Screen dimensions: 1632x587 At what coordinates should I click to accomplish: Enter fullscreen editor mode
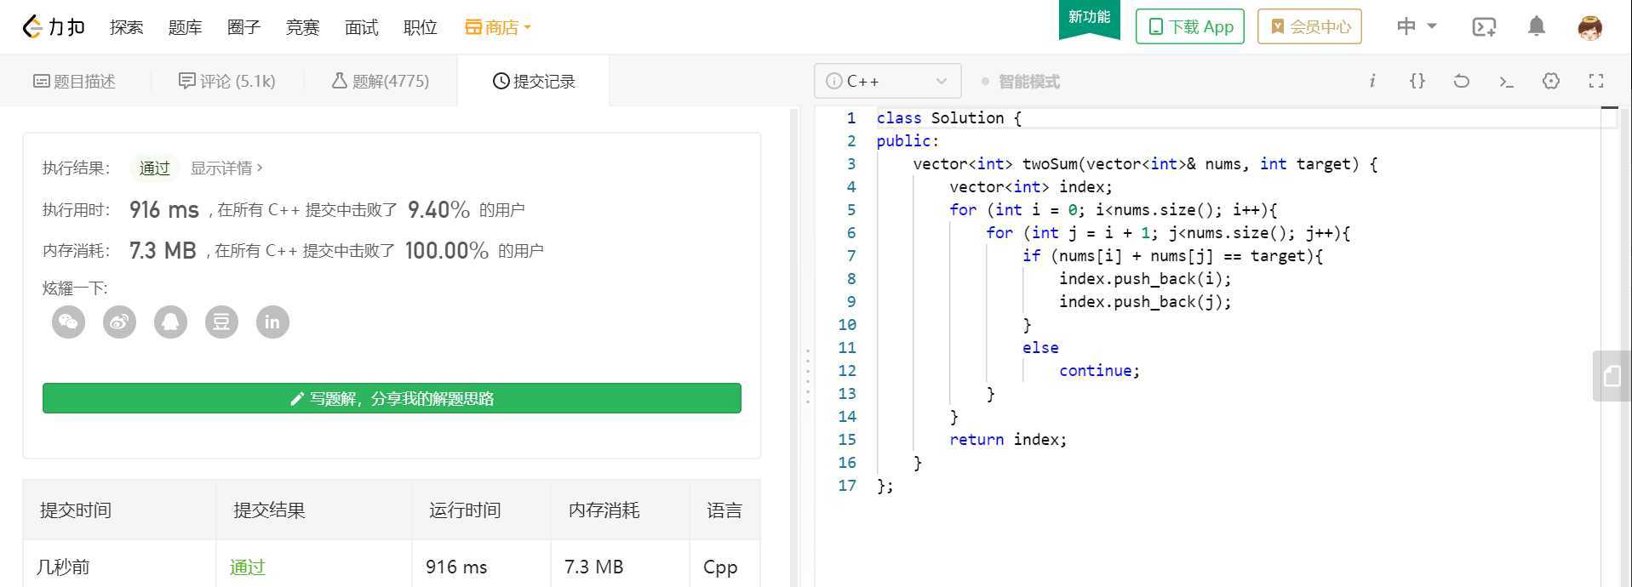click(x=1595, y=81)
